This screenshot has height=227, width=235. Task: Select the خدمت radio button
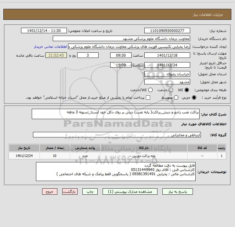click(x=171, y=90)
